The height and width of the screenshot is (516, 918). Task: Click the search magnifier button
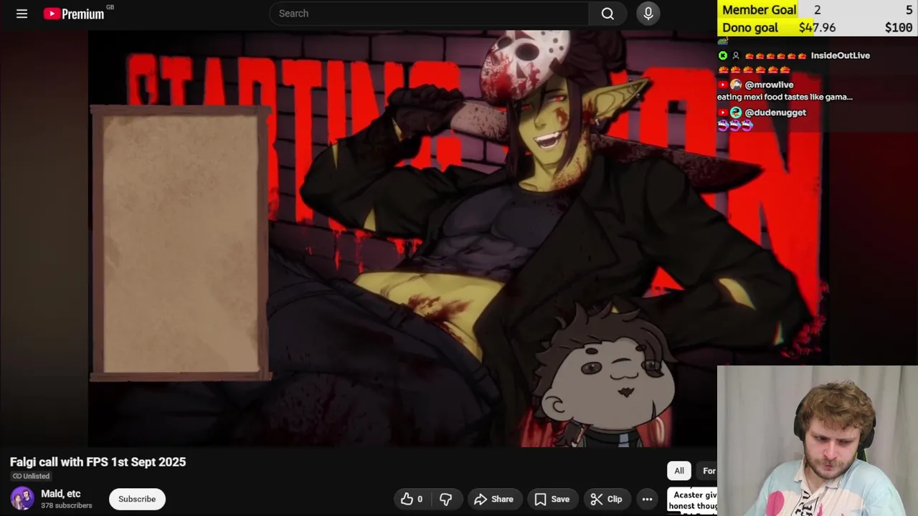(607, 14)
